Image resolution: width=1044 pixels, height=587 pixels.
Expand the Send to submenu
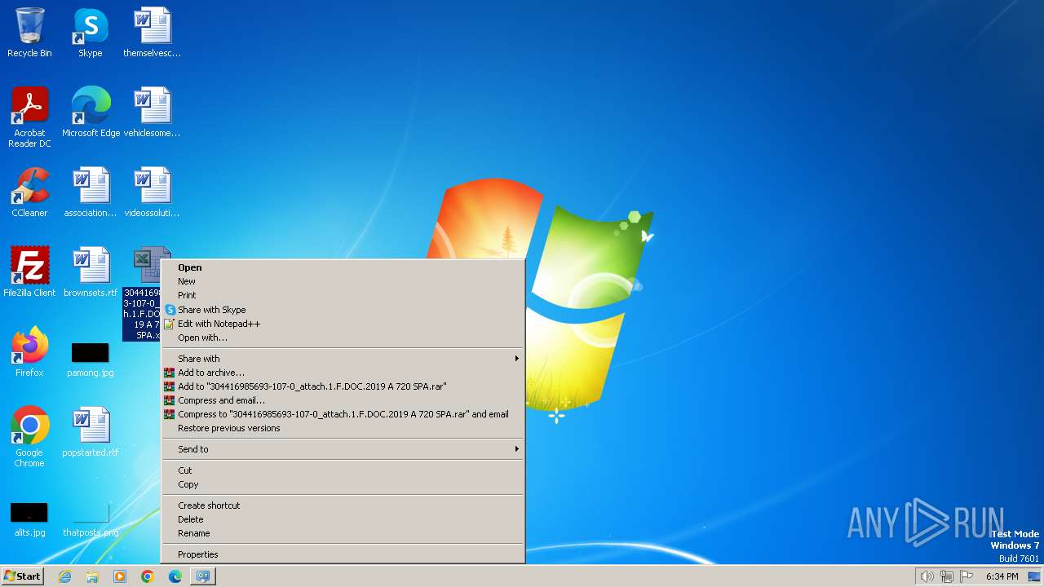(x=343, y=449)
